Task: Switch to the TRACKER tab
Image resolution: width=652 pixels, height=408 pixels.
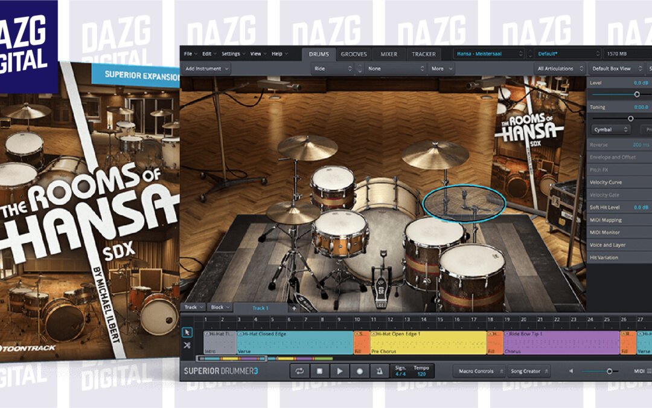Action: (424, 54)
